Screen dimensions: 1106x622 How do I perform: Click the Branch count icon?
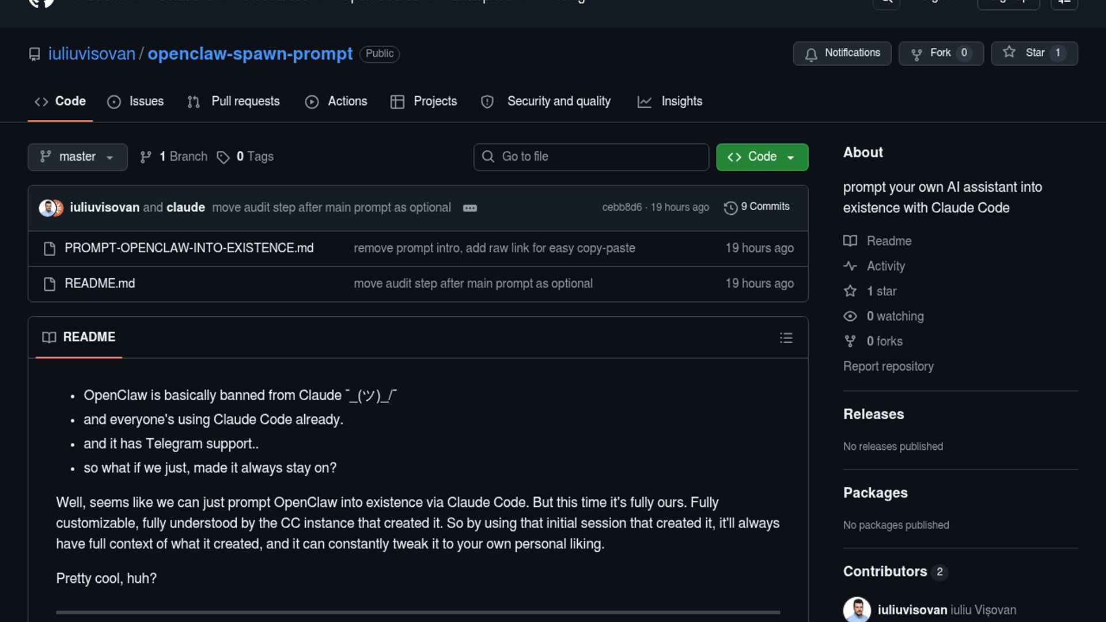pos(146,157)
